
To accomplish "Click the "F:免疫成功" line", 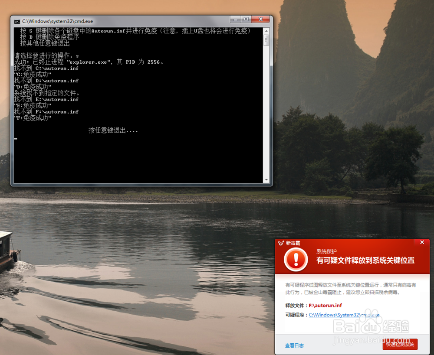I will click(x=33, y=118).
